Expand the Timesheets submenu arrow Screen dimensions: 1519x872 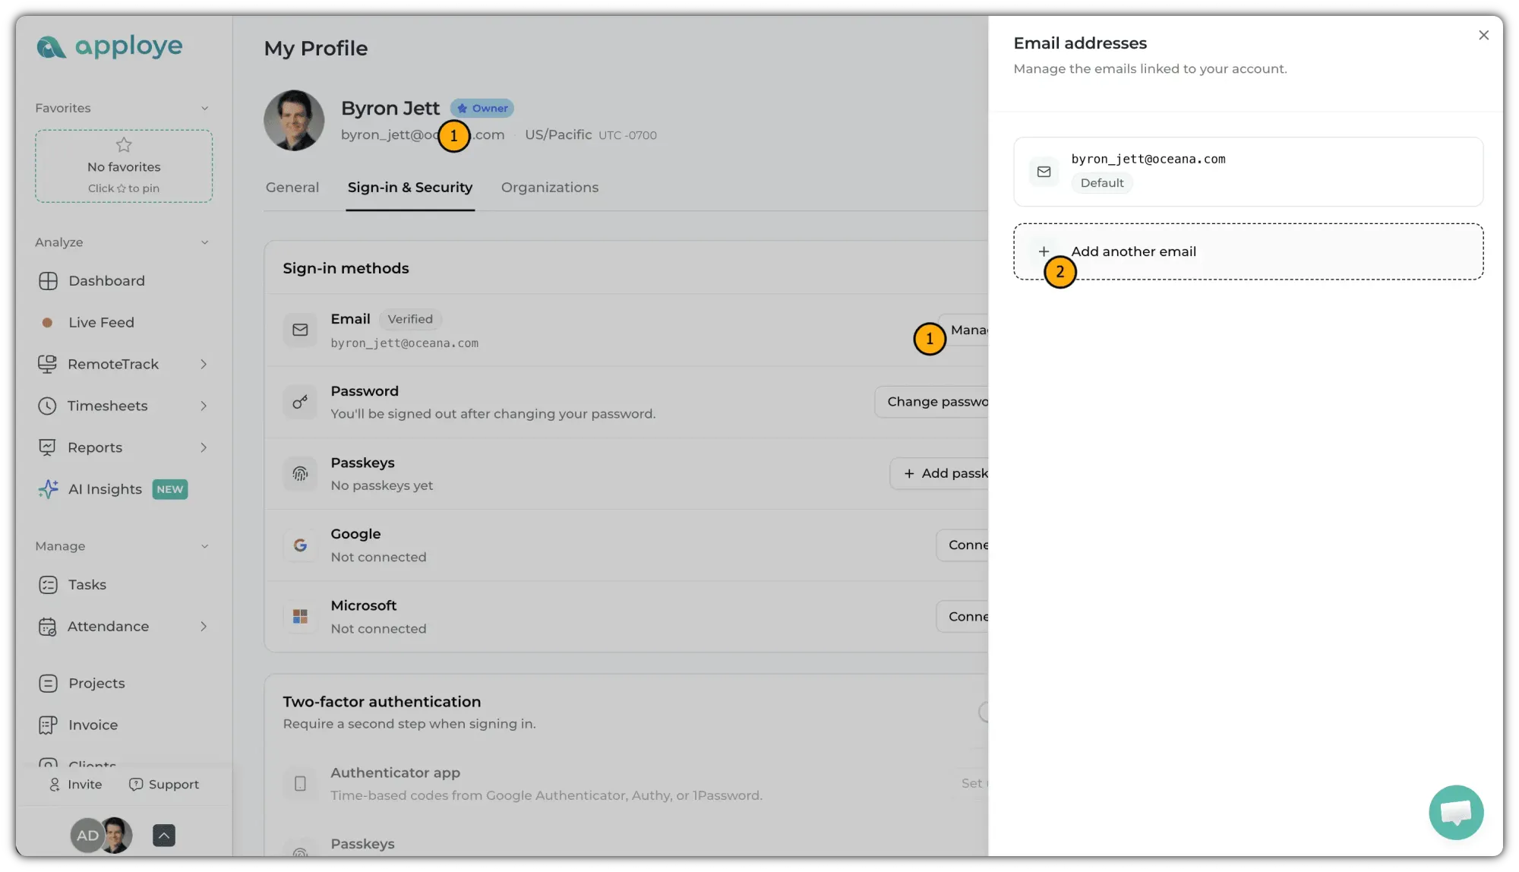[x=204, y=406]
